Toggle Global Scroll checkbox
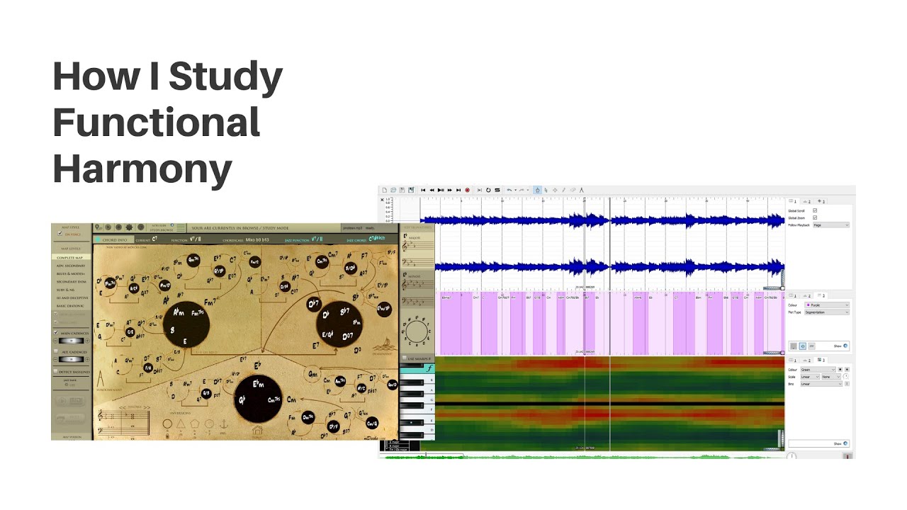Screen dimensions: 907x510 click(x=815, y=210)
